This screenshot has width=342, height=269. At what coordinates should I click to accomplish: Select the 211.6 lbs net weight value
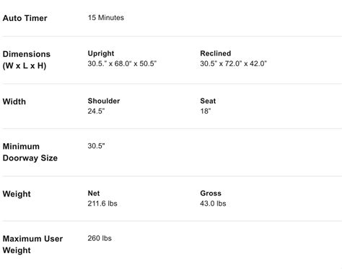102,204
